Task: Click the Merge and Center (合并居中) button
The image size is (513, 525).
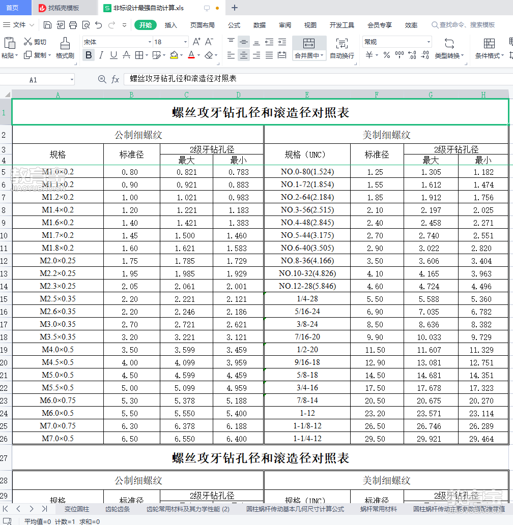Action: (309, 49)
